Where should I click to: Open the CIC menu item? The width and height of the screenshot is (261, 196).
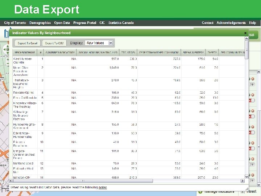(102, 23)
